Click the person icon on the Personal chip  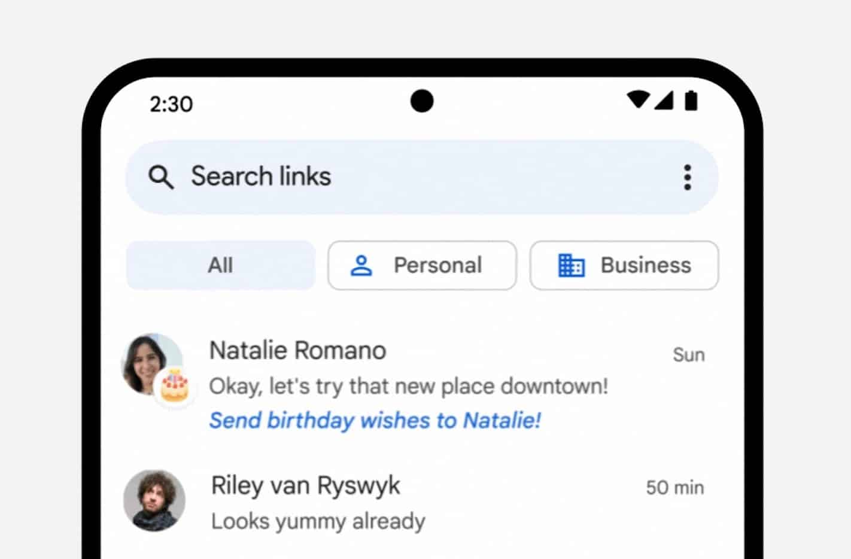(363, 265)
